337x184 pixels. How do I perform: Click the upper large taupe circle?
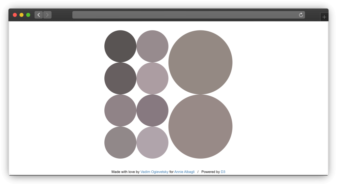click(x=200, y=62)
